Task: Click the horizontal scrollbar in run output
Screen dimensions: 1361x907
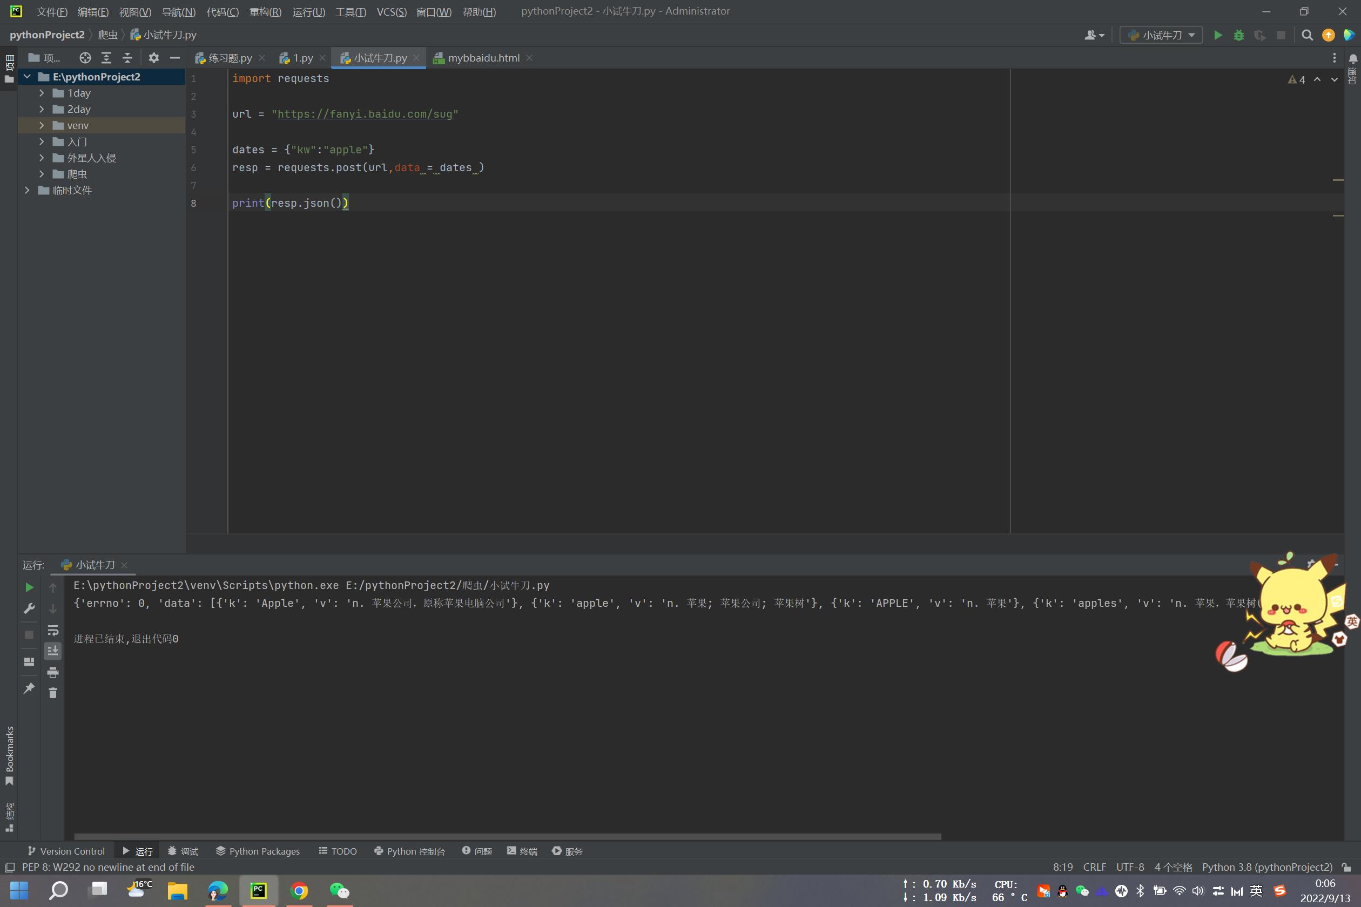Action: click(507, 837)
